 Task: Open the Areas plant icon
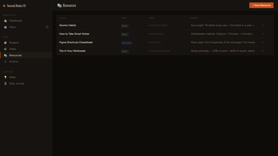(x=5, y=49)
